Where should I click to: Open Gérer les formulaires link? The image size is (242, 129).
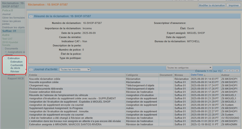click(13, 17)
